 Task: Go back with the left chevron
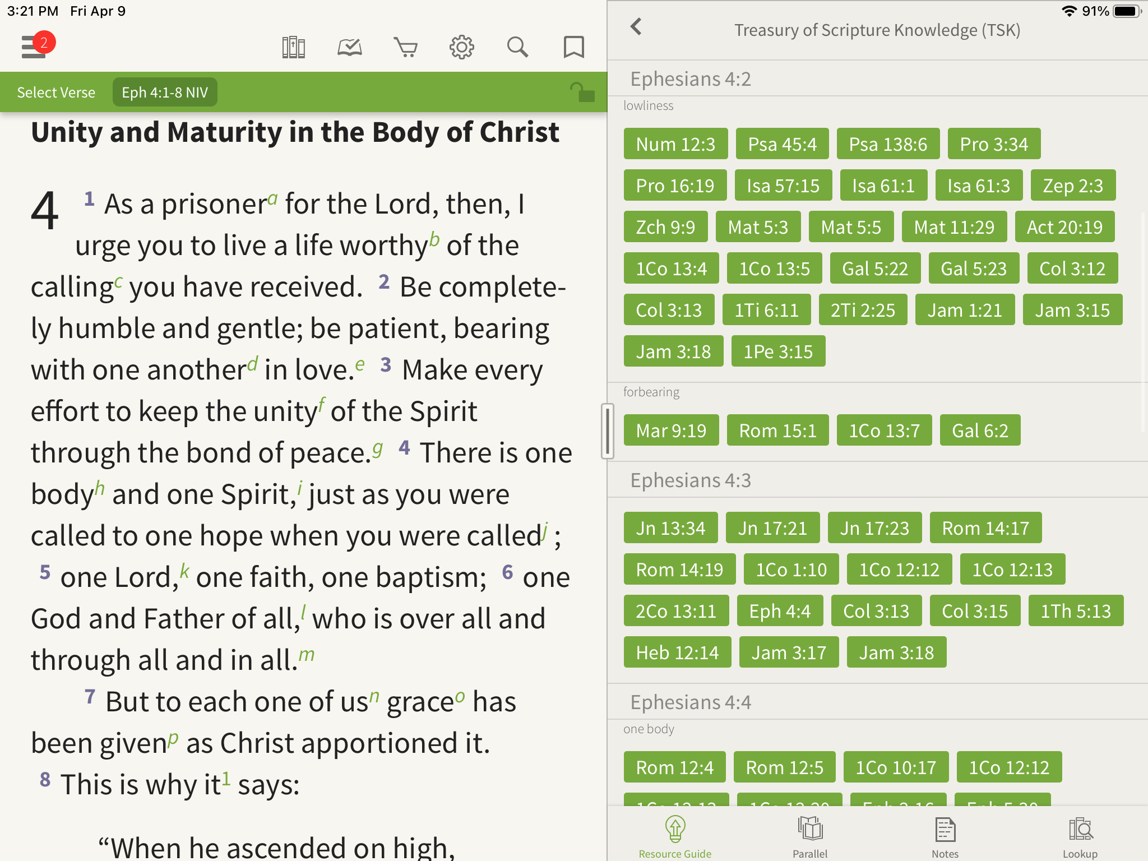tap(636, 27)
